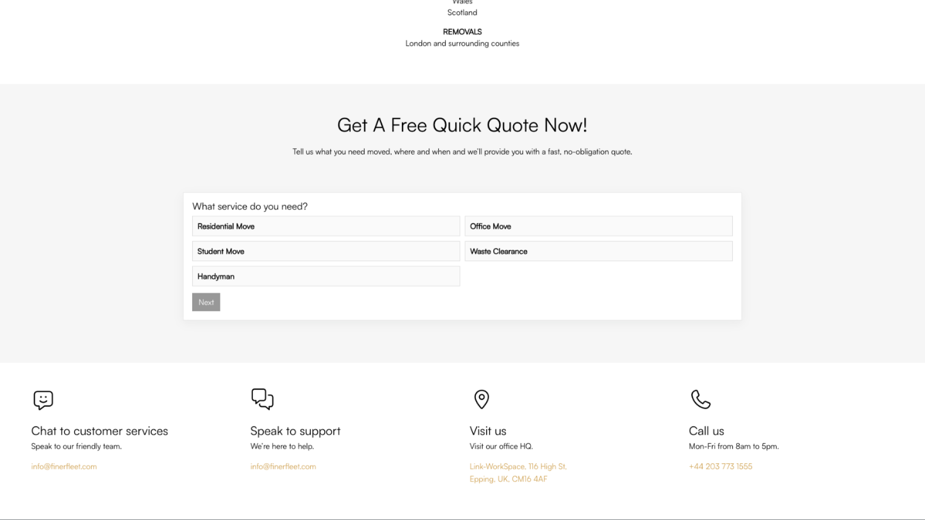Open the customer services email link
The image size is (925, 520).
tap(64, 467)
